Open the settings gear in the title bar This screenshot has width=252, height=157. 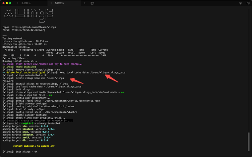click(x=248, y=3)
